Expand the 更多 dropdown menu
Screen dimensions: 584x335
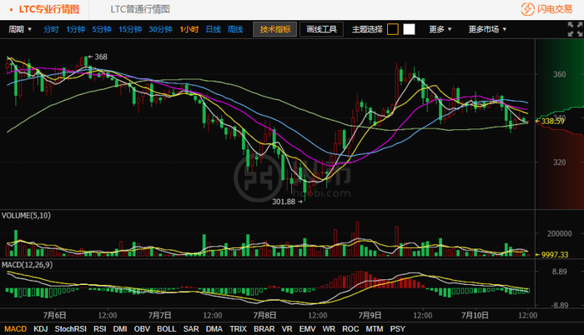440,29
